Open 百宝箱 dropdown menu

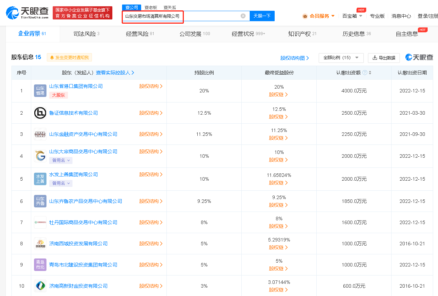click(x=352, y=16)
